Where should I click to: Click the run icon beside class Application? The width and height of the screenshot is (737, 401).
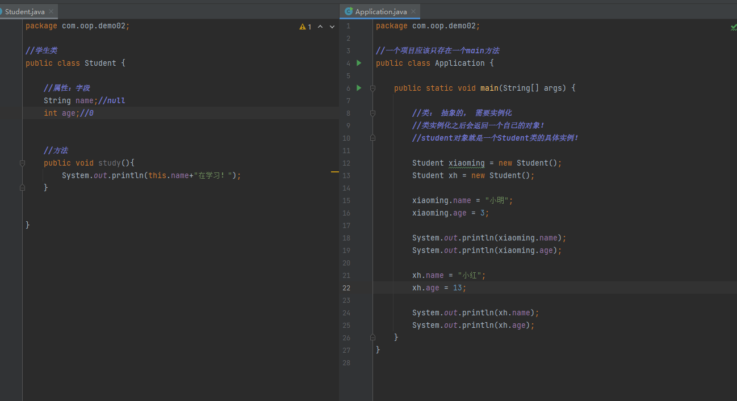pyautogui.click(x=359, y=63)
